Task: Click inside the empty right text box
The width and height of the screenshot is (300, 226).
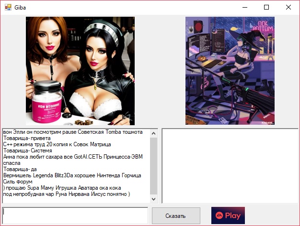Action: (230, 165)
